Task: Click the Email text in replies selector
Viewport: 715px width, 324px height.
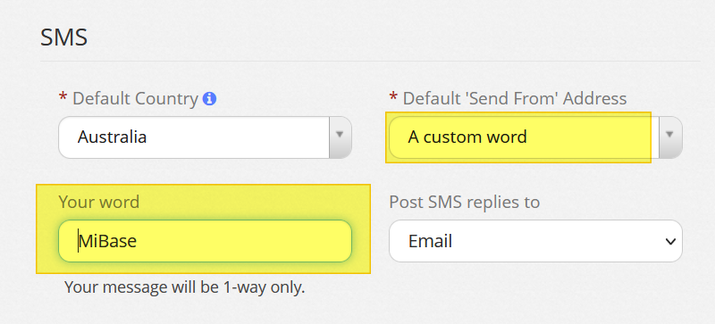Action: click(x=430, y=242)
